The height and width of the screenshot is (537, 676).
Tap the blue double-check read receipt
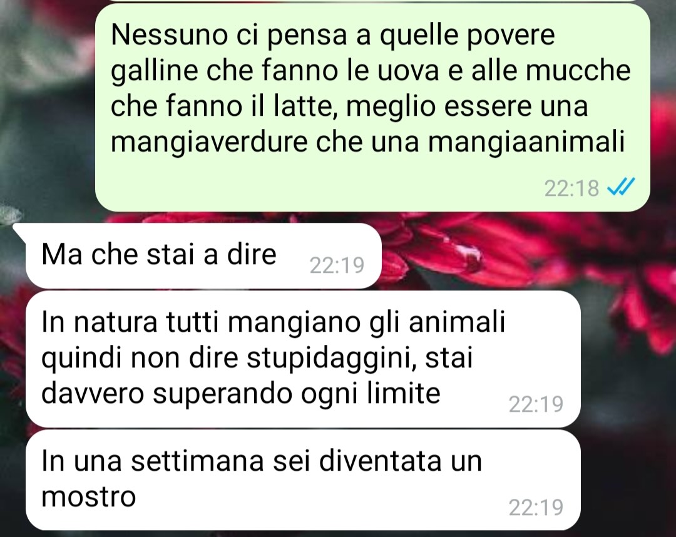621,188
